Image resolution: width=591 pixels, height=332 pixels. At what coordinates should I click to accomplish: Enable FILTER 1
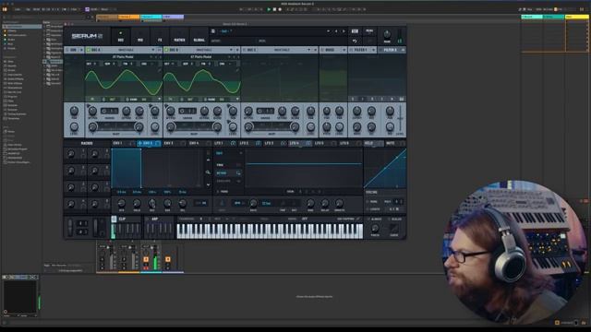[x=351, y=50]
